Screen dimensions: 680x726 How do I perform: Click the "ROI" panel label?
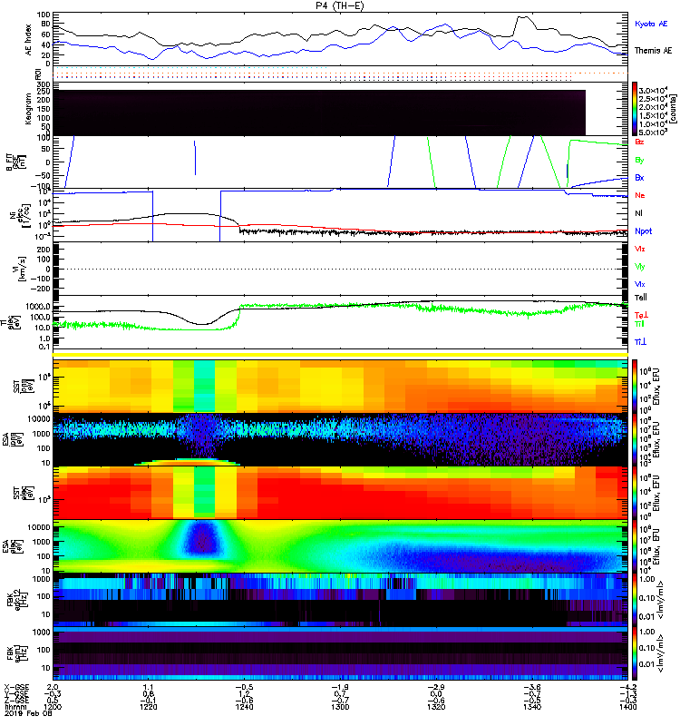pos(38,74)
